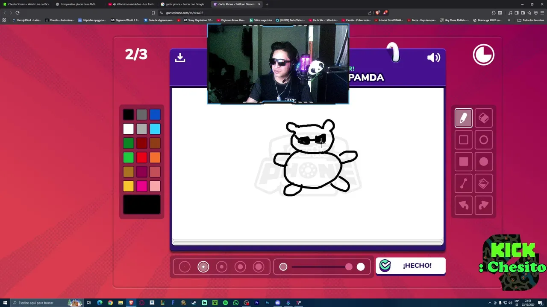Viewport: 547px width, 307px height.
Task: Open Brave Shields lion icon
Action: point(377,13)
